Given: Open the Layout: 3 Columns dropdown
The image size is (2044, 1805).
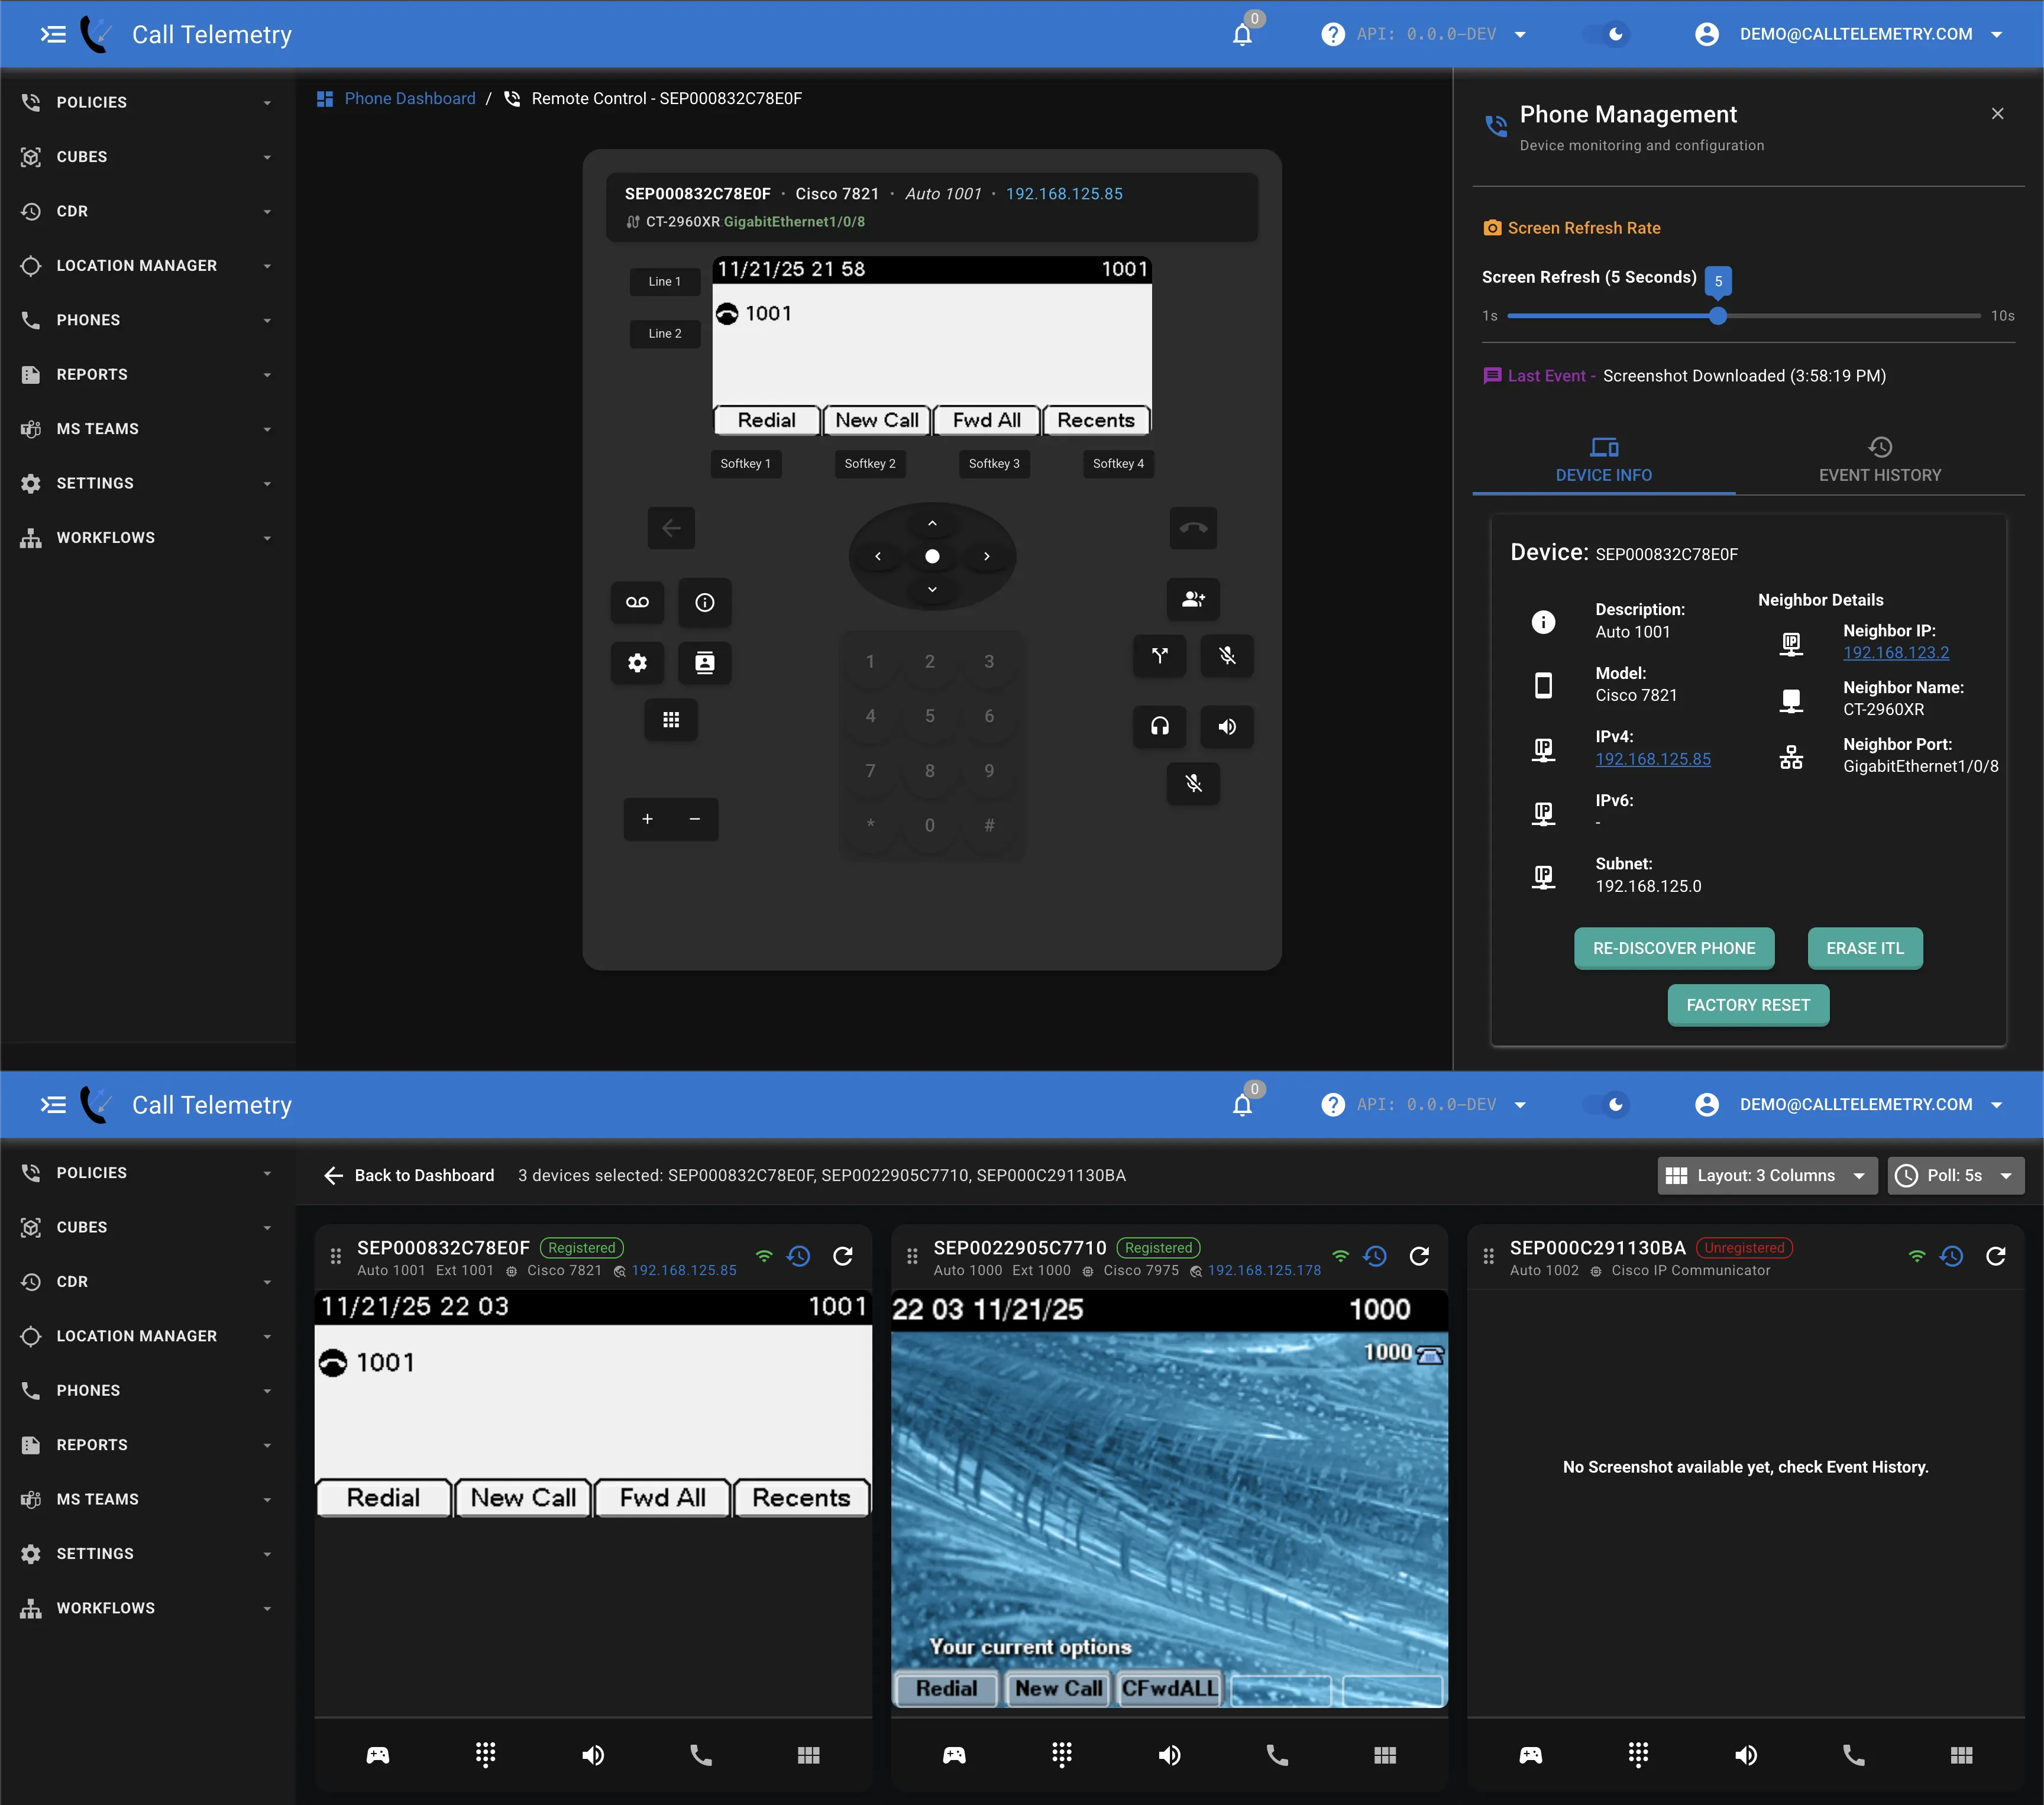Looking at the screenshot, I should point(1766,1175).
